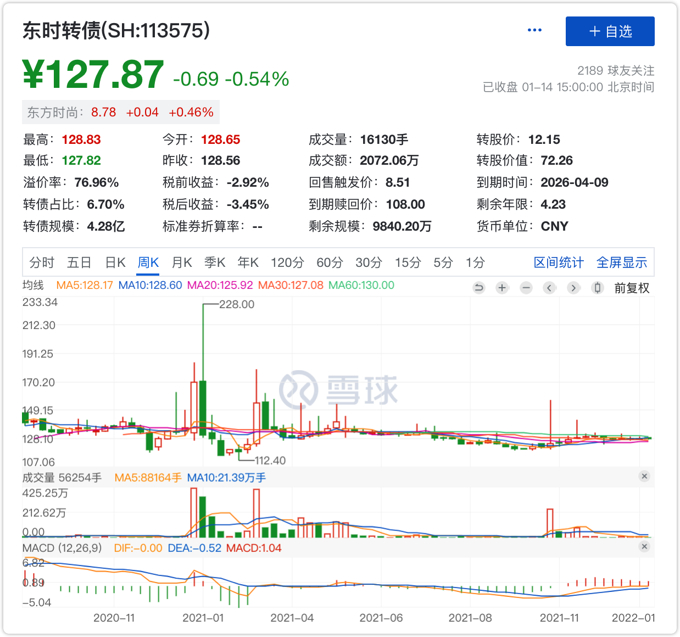680x637 pixels.
Task: Click the chart reset (undo arrow) icon
Action: 479,288
